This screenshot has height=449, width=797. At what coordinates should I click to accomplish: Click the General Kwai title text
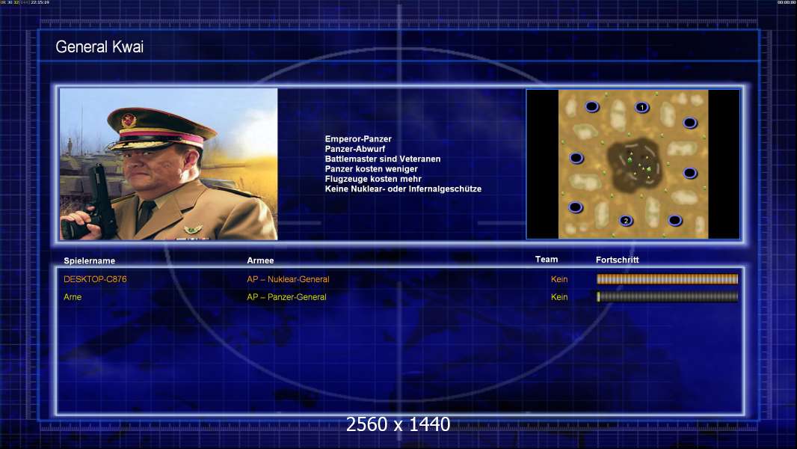tap(99, 47)
